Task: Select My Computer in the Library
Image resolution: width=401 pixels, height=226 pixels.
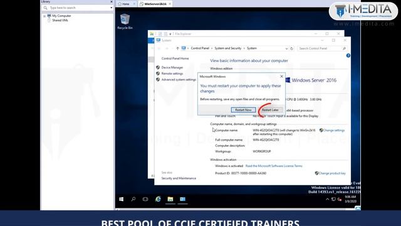Action: (61, 16)
